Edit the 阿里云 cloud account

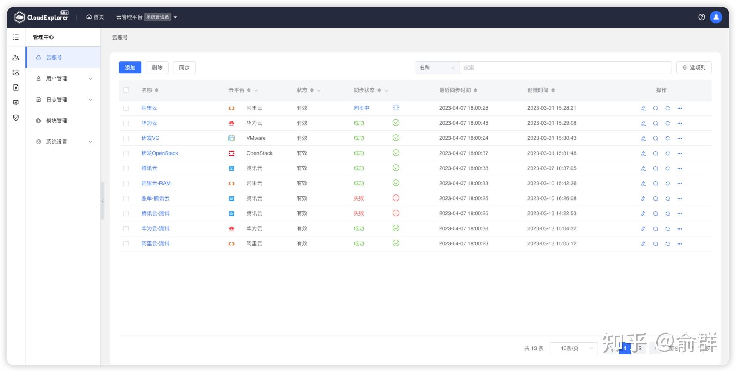(x=643, y=108)
